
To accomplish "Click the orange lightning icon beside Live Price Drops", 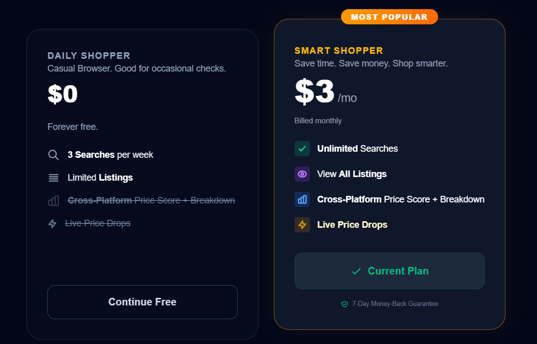I will (302, 225).
